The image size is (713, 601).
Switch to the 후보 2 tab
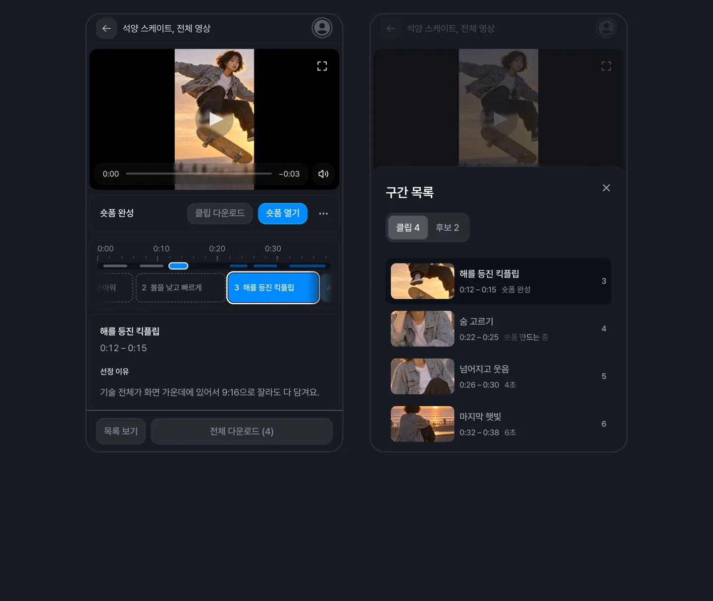point(447,227)
